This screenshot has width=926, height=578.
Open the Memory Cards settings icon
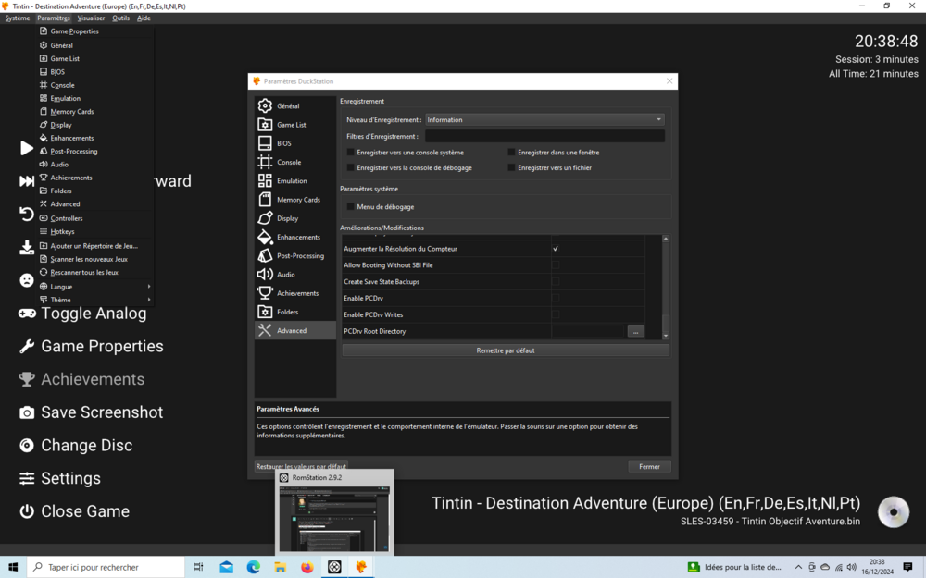point(265,200)
